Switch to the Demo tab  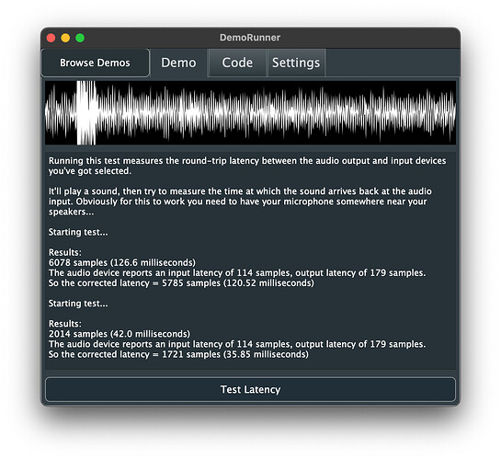(178, 63)
